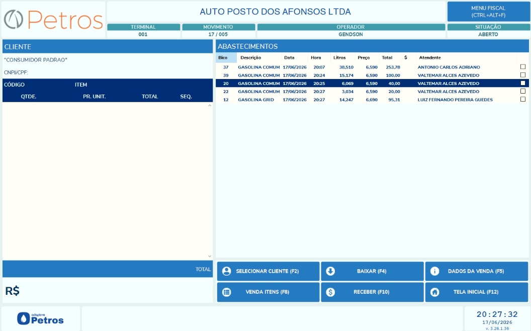Screen dimensions: 531x331
Task: Click the footer date 17/06/2026
Action: (497, 322)
